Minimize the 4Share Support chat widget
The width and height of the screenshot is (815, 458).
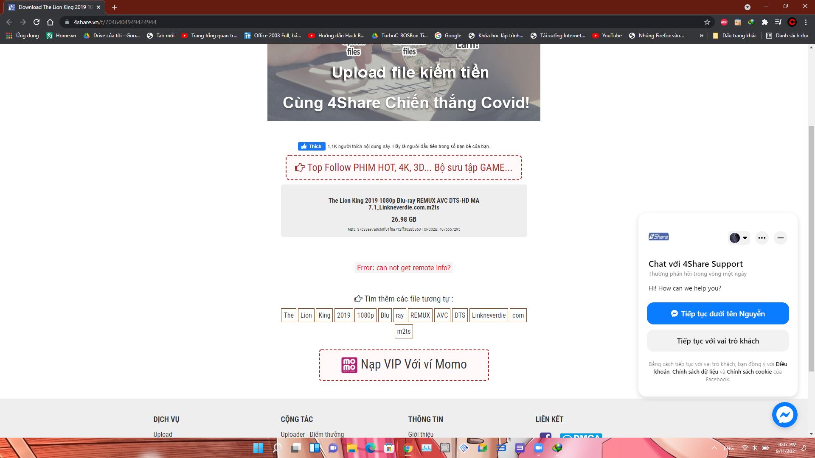780,238
